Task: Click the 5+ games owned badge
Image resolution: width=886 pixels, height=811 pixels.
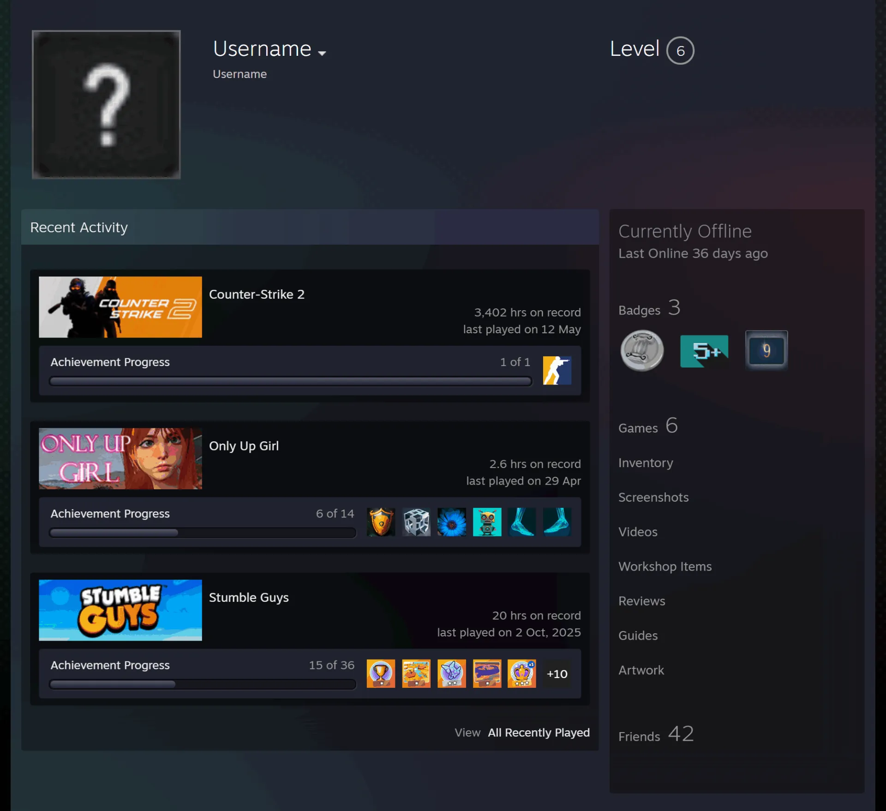Action: pyautogui.click(x=704, y=351)
